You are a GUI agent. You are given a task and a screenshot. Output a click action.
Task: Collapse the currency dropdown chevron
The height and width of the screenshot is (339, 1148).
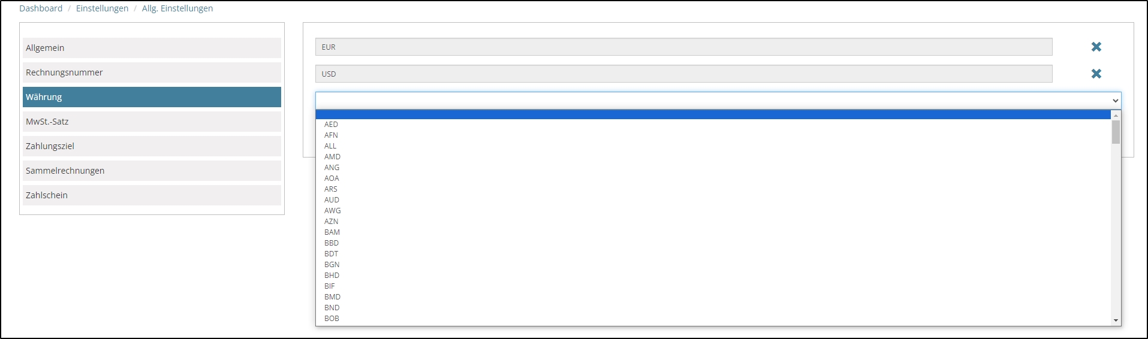tap(1115, 101)
